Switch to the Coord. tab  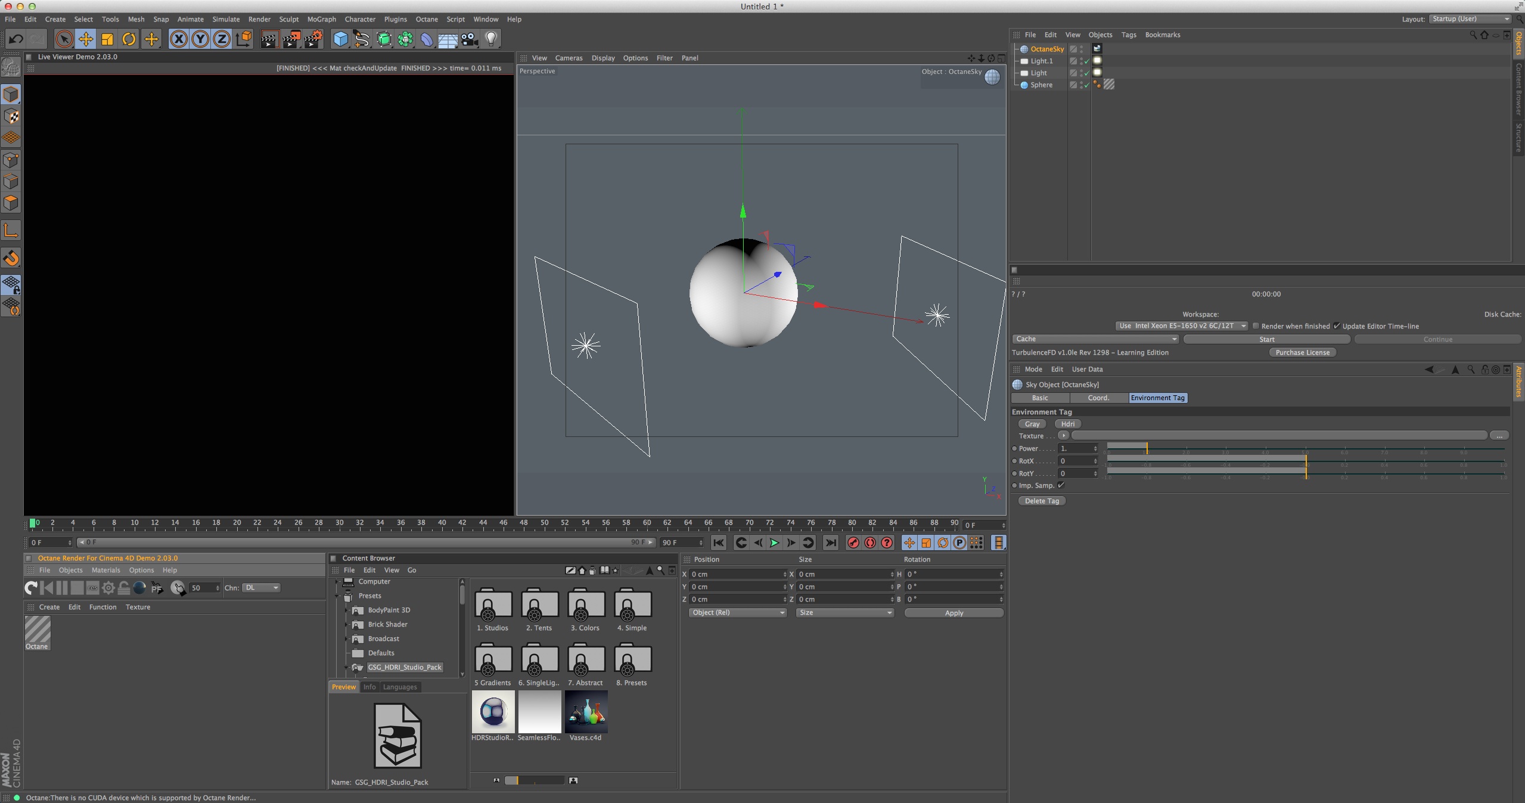1098,398
